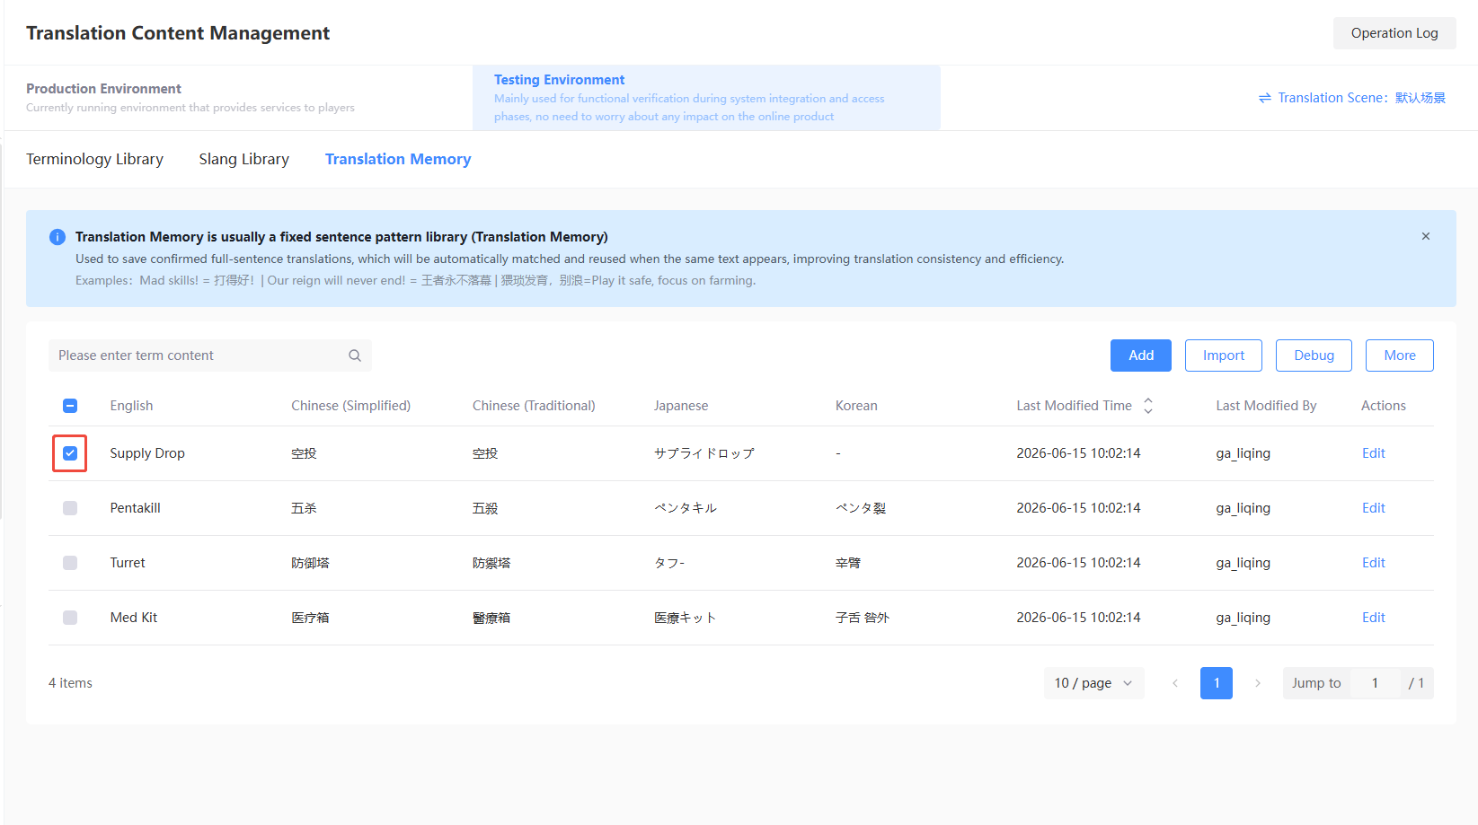
Task: Select the Production Environment tab
Action: (x=238, y=98)
